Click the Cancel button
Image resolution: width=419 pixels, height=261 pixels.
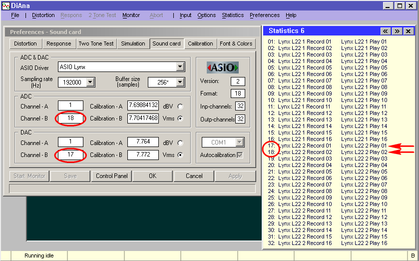tap(194, 176)
